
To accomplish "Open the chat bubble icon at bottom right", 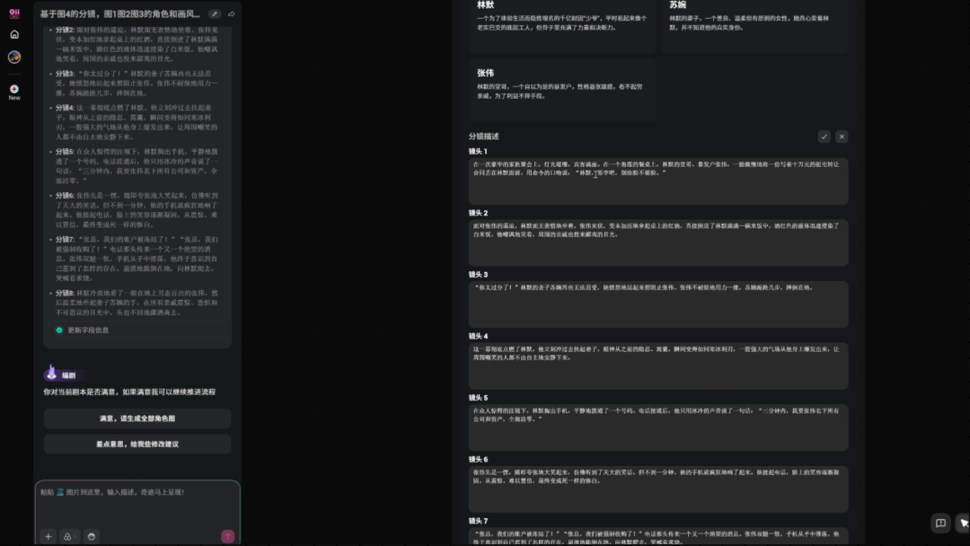I will tap(939, 523).
